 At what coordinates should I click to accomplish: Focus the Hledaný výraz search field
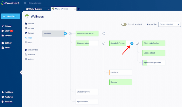(x=34, y=3)
